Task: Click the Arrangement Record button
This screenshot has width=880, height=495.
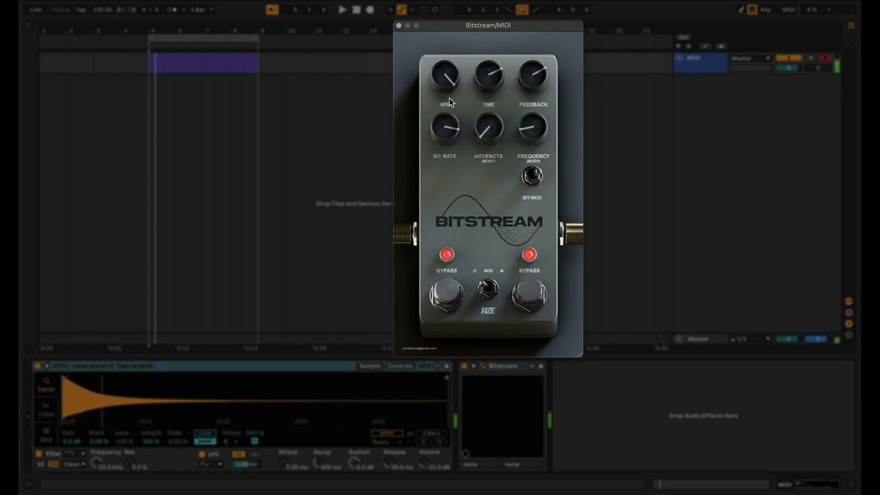Action: pos(370,10)
